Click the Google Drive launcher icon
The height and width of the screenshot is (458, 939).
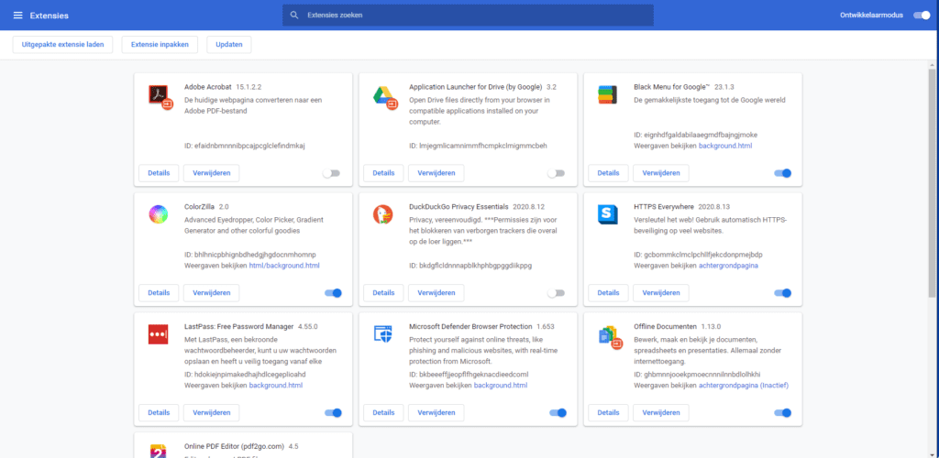(x=385, y=97)
